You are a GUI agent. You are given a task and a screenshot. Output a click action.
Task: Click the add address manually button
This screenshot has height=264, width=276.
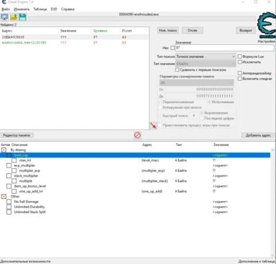258,135
